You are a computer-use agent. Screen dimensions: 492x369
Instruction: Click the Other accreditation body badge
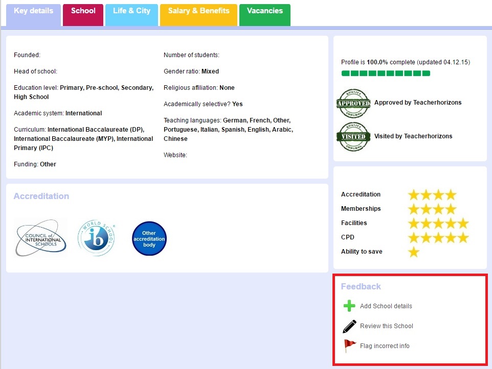(x=149, y=238)
